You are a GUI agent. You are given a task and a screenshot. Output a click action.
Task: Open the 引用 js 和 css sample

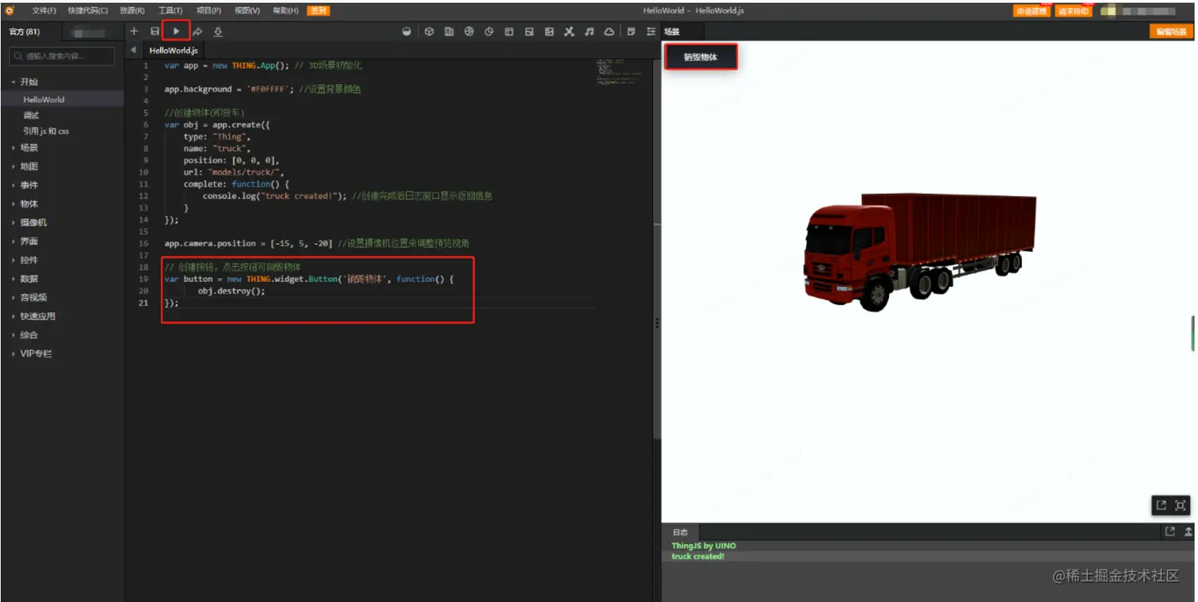(x=46, y=131)
